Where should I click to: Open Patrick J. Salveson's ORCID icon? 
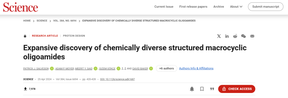tap(52, 69)
